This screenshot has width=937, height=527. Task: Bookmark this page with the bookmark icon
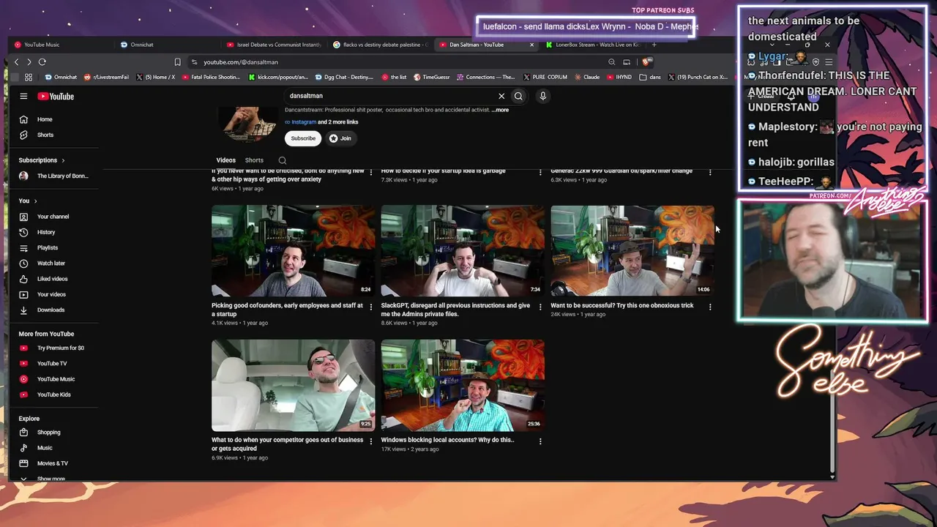[177, 62]
